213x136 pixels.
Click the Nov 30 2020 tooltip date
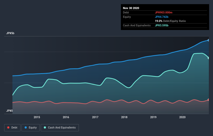point(131,8)
